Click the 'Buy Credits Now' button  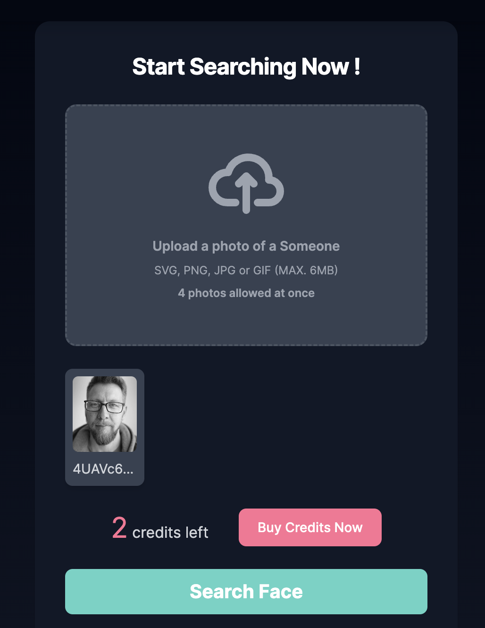(x=310, y=527)
